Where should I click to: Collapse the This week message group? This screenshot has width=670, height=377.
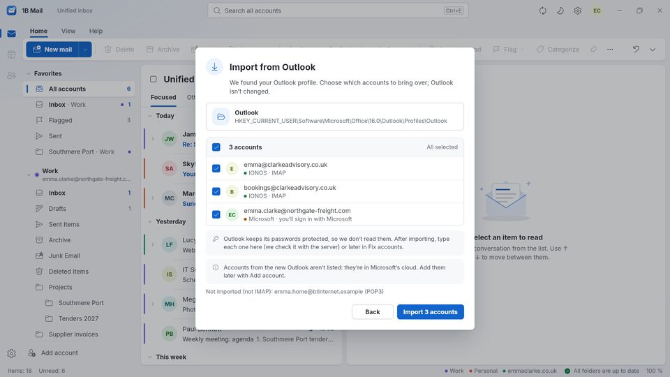(x=150, y=357)
